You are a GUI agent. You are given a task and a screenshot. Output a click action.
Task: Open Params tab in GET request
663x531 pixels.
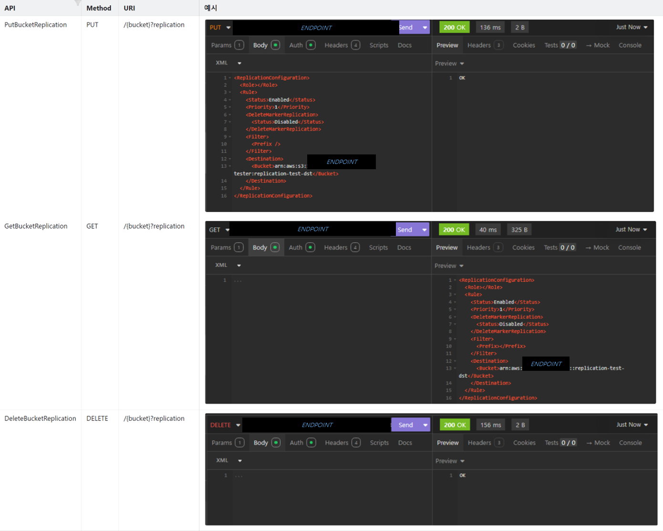pyautogui.click(x=227, y=247)
